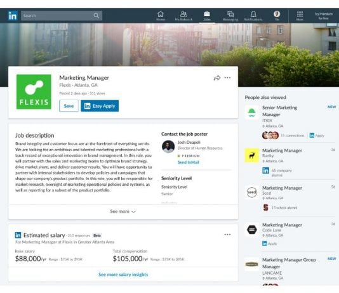View Josh Deapoli's profile photo
The image size is (339, 293).
(x=168, y=146)
